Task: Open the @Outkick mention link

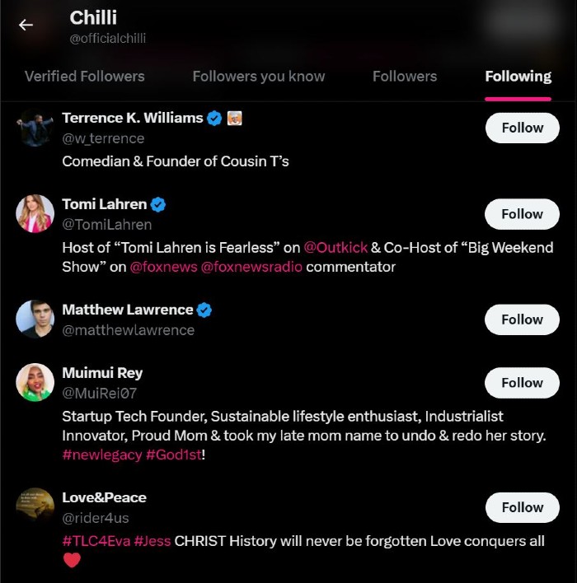Action: pos(335,247)
